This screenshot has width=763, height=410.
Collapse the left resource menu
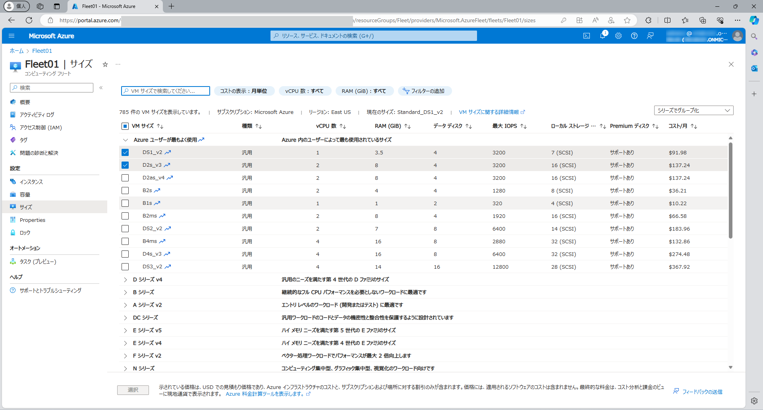(x=101, y=88)
